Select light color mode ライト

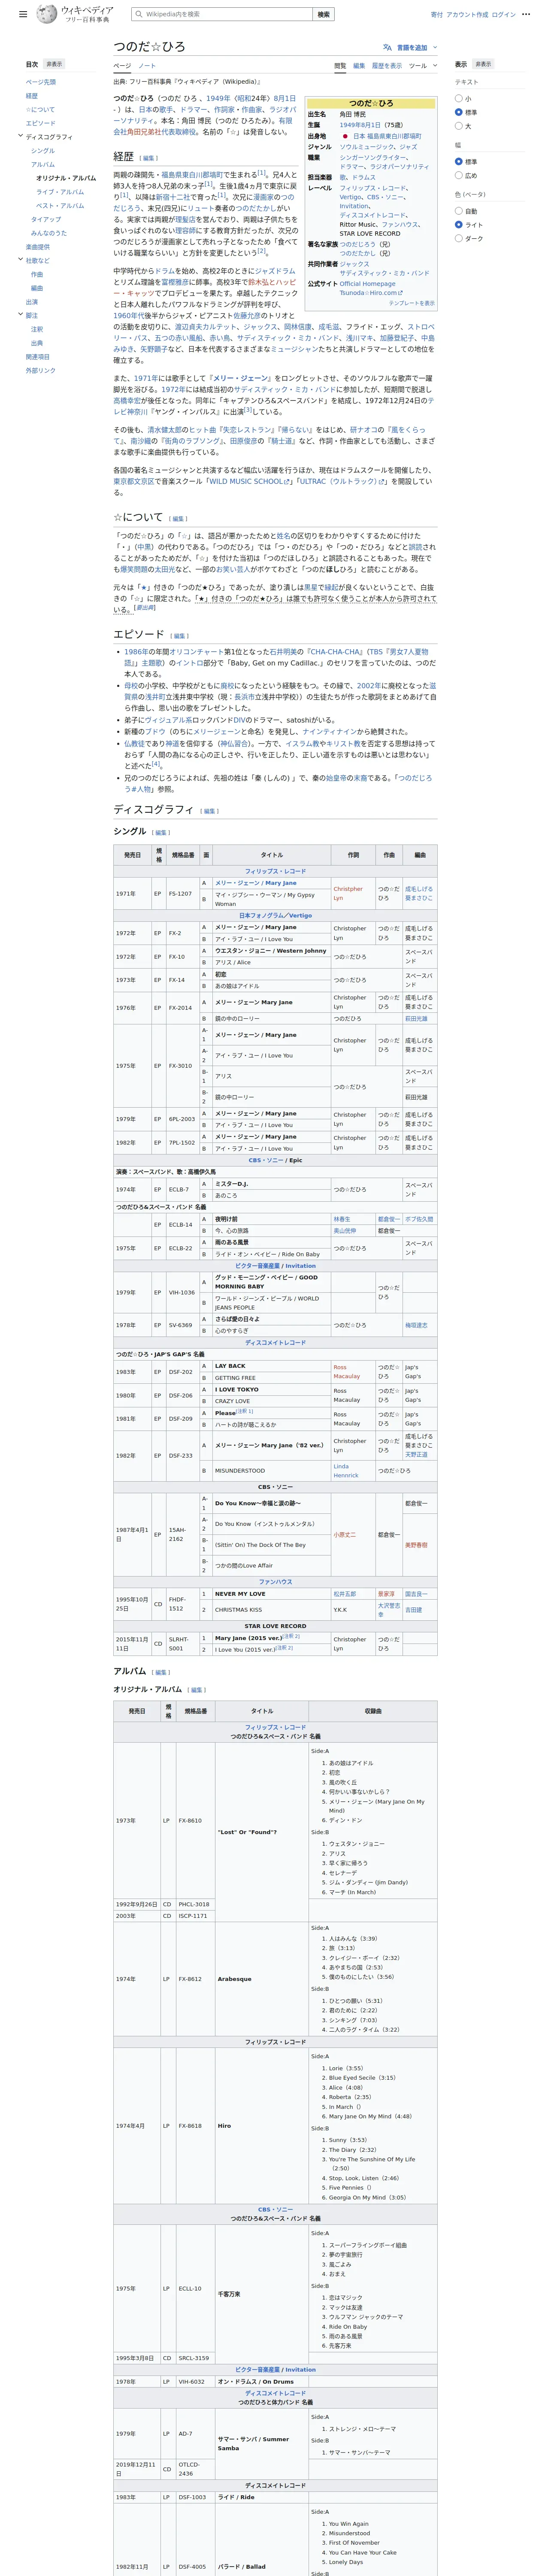coord(459,225)
